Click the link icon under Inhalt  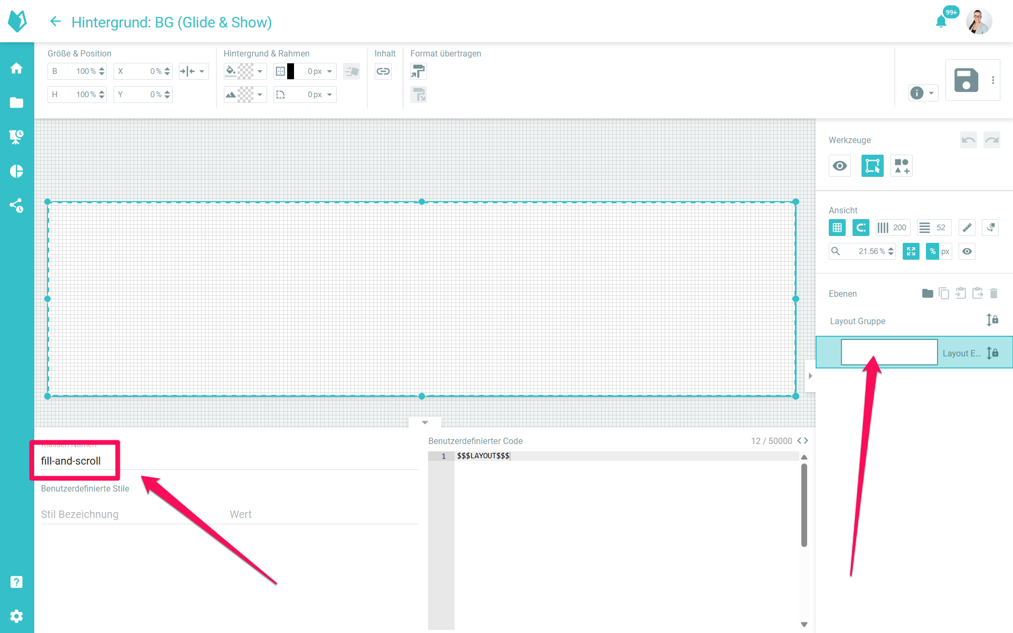pyautogui.click(x=383, y=71)
